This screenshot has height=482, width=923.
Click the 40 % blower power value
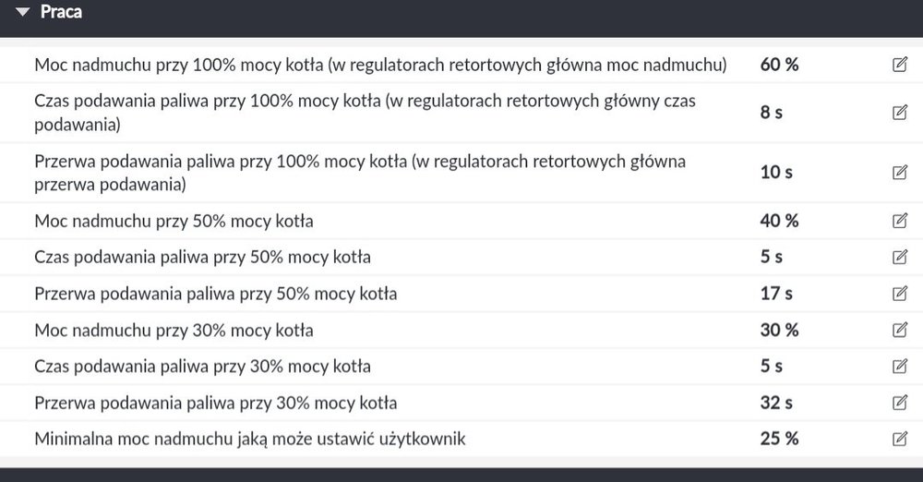tap(779, 221)
